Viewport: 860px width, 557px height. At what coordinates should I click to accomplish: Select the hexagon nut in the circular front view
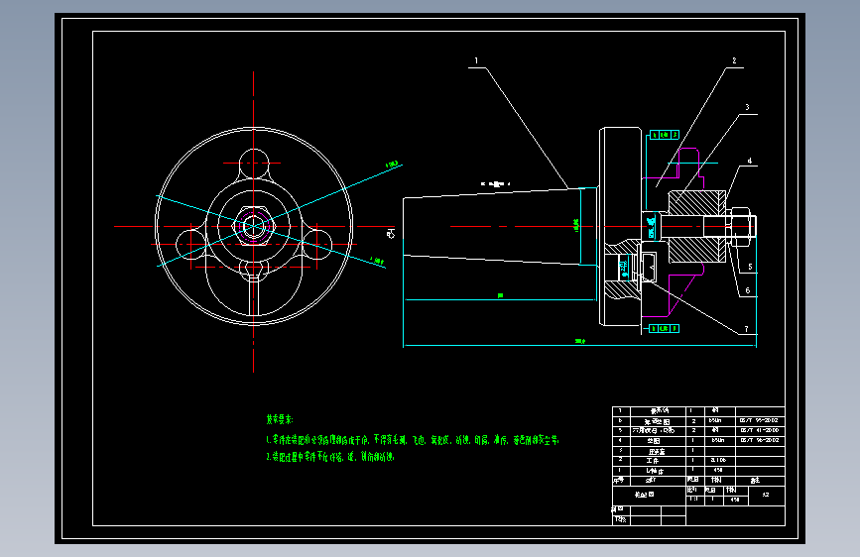point(253,226)
